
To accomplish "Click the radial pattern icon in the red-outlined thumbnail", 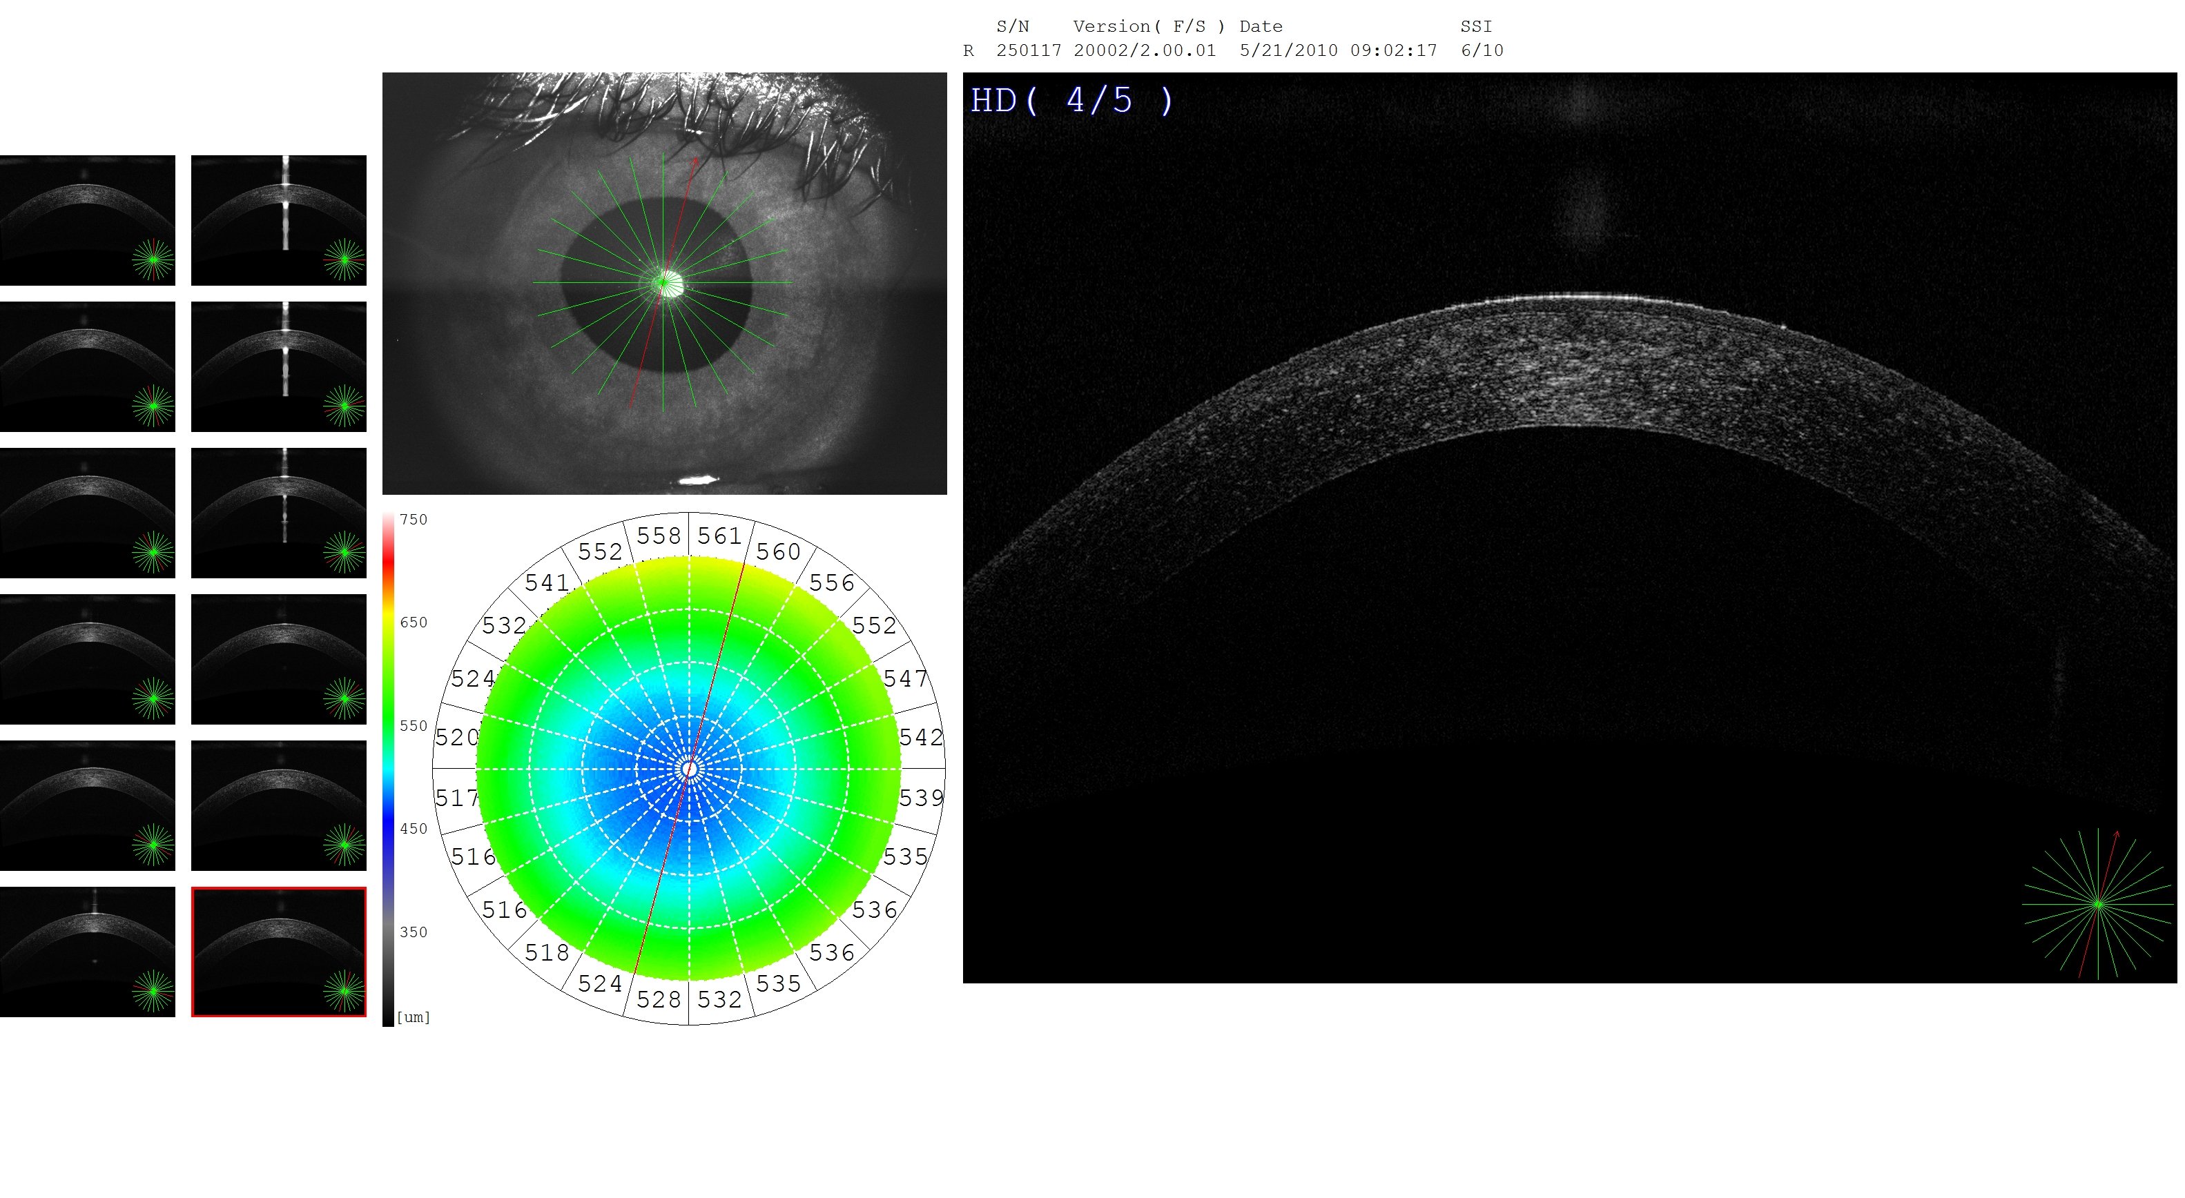I will click(344, 991).
